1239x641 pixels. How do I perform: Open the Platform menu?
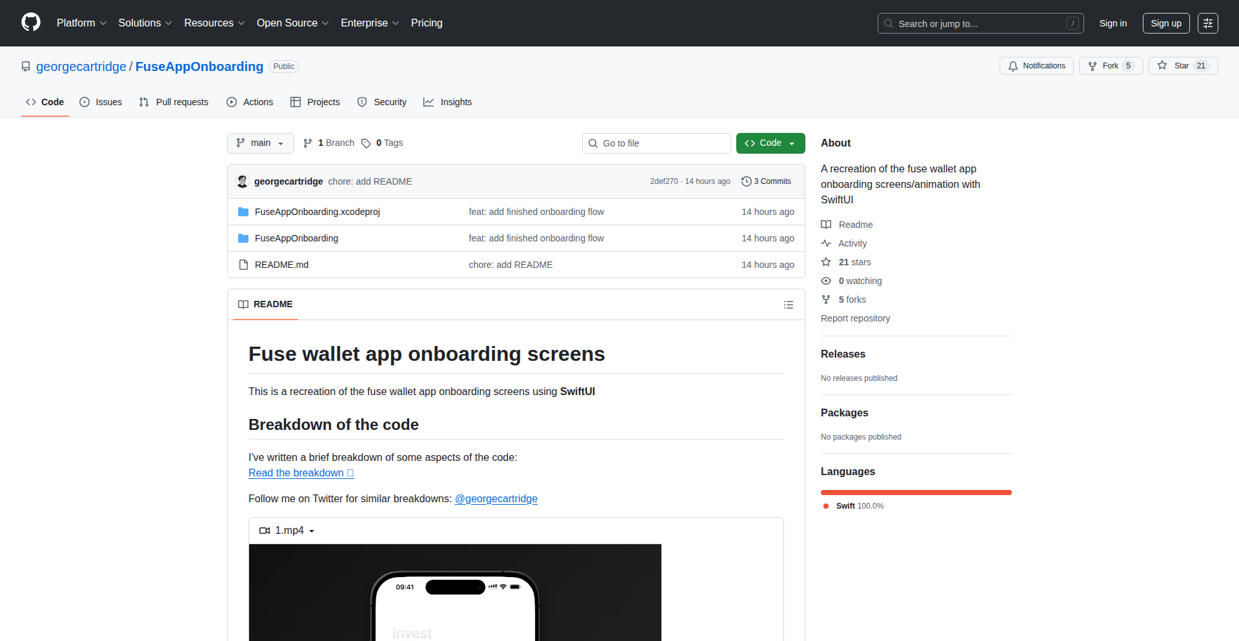pos(81,23)
